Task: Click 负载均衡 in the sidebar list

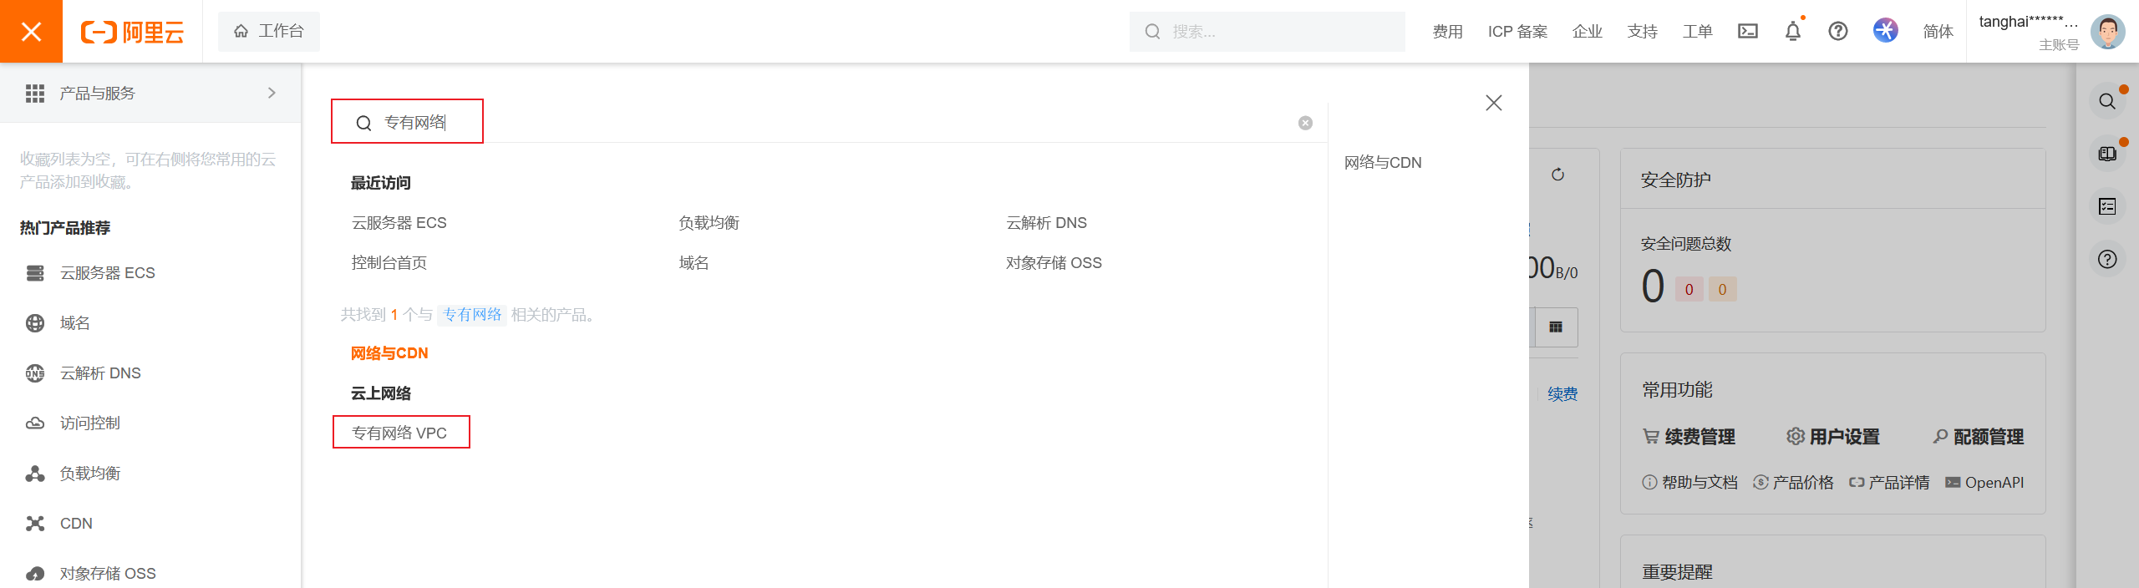Action: pos(89,474)
